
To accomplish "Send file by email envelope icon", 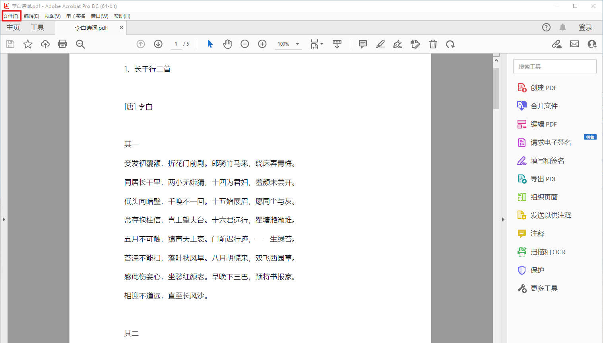I will 574,44.
